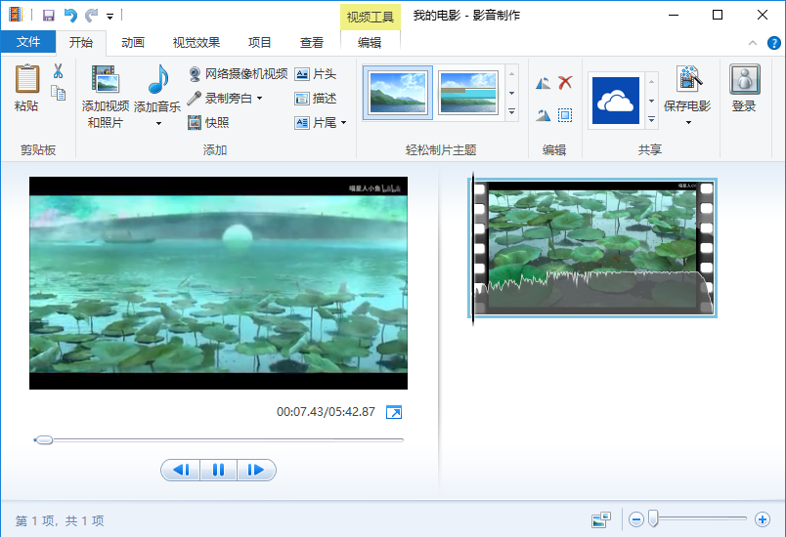Click the Sign in (登录) user icon

click(744, 79)
